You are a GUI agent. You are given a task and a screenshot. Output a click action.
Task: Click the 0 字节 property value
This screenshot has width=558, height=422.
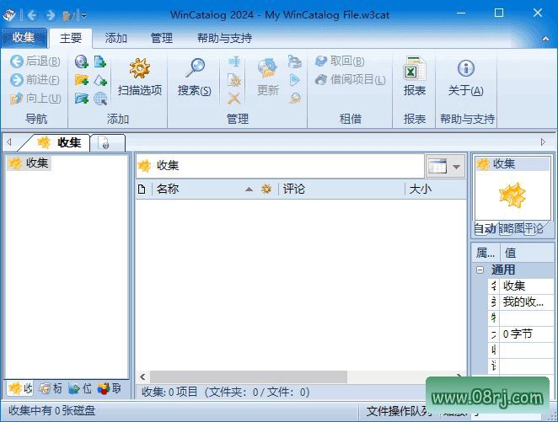pos(526,334)
